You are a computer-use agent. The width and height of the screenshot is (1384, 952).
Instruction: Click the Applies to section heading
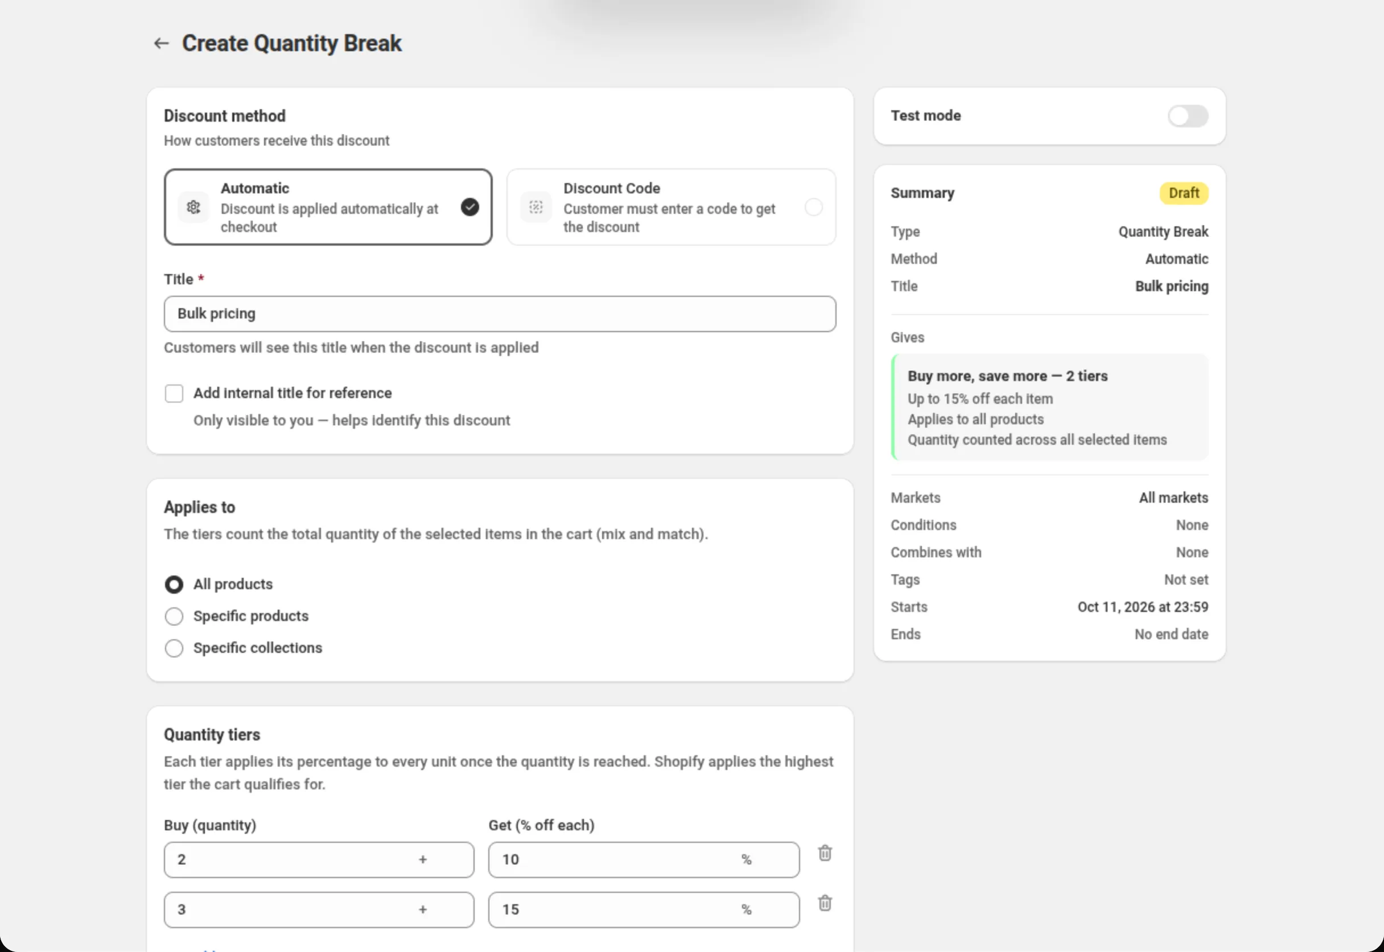199,508
